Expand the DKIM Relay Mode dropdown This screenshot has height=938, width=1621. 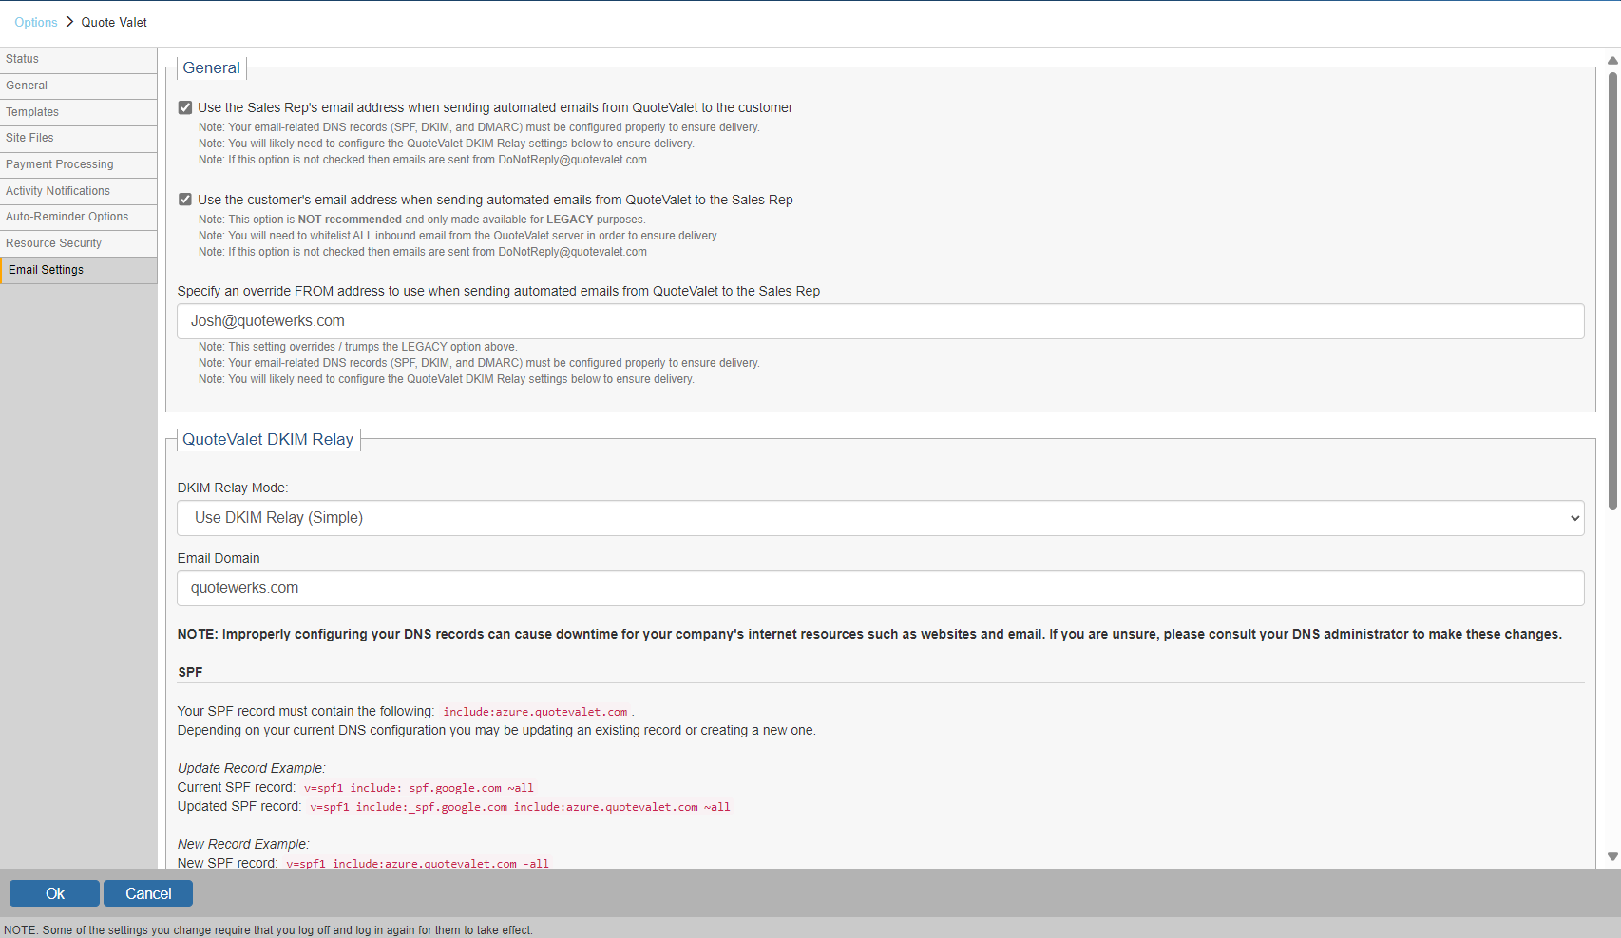click(x=880, y=518)
